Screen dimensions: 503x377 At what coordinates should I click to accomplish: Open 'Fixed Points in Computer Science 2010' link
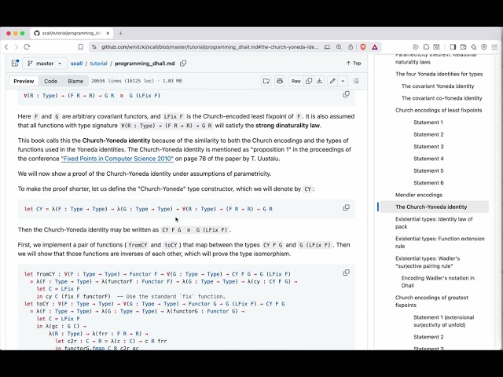tap(117, 159)
